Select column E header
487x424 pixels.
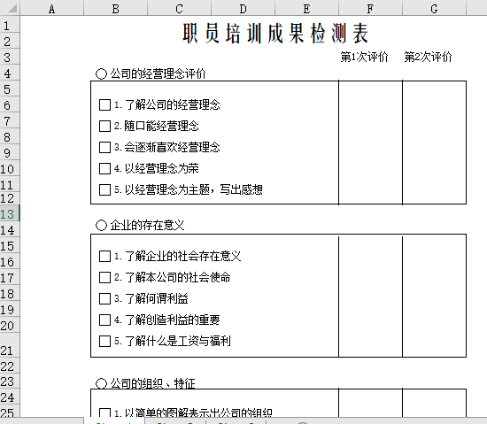(x=306, y=9)
